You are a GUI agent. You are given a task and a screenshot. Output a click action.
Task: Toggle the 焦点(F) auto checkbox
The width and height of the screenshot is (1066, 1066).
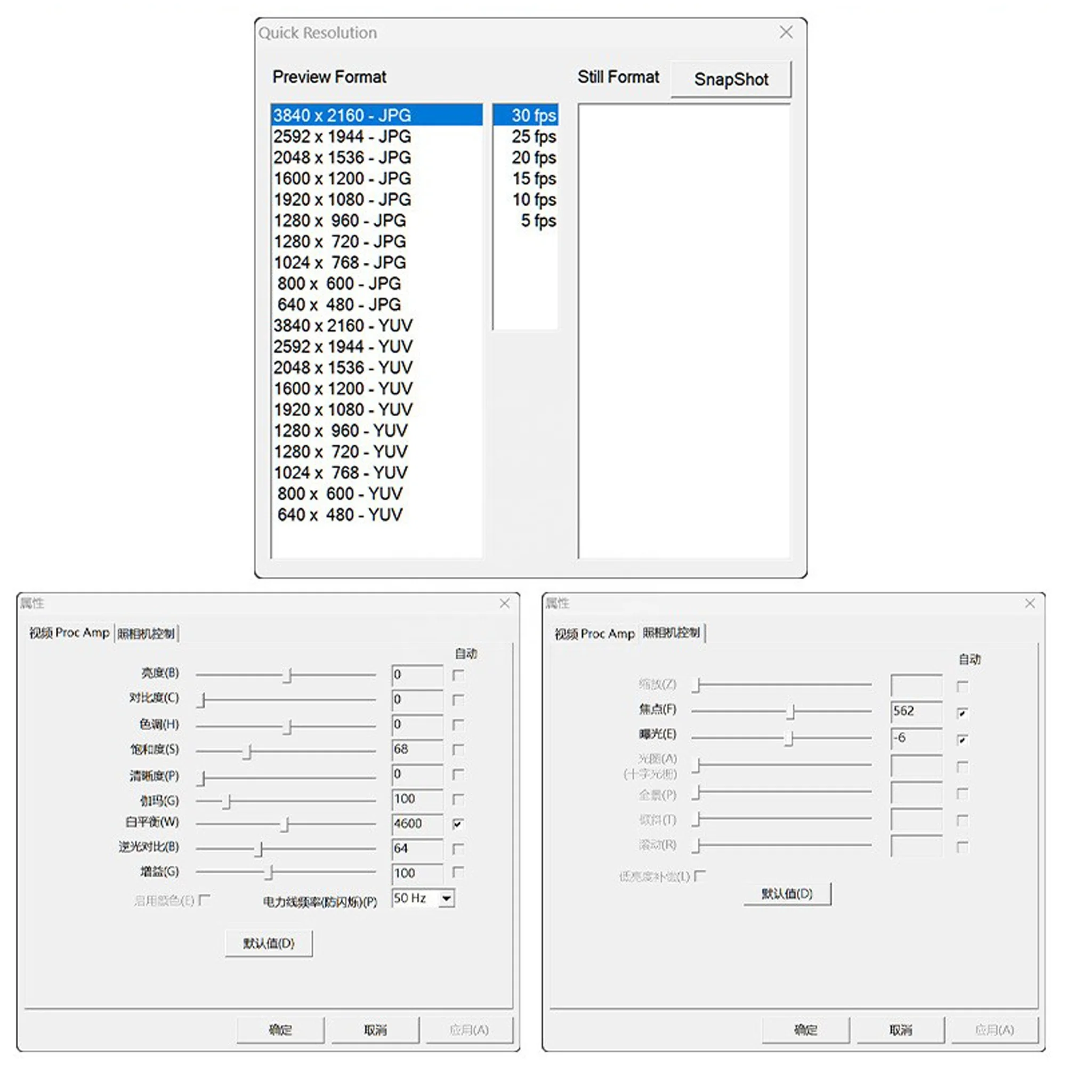[x=962, y=713]
